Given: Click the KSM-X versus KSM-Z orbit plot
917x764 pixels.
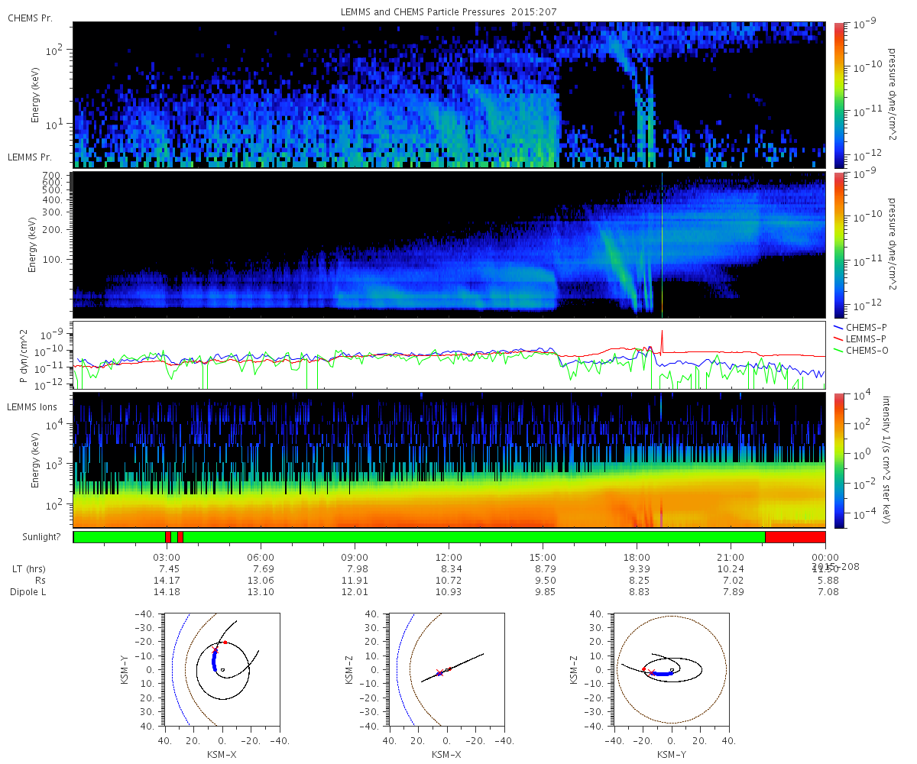Looking at the screenshot, I should point(446,670).
